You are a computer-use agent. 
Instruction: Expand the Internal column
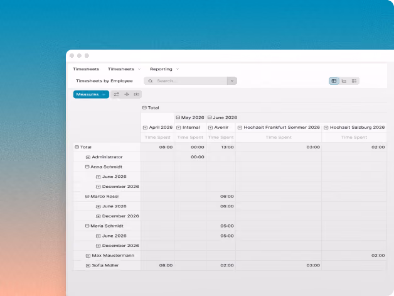tap(179, 128)
